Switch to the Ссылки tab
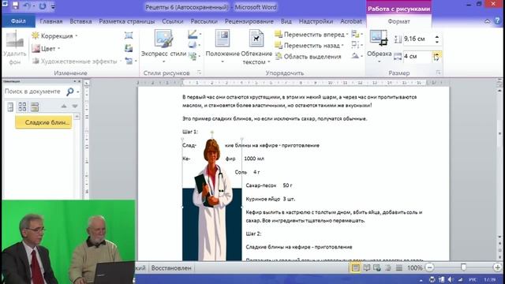505x284 pixels. [172, 21]
